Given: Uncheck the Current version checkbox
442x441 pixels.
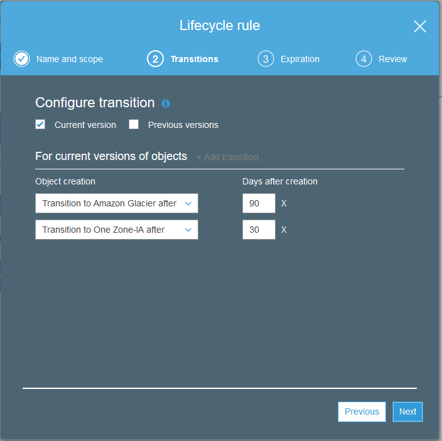Looking at the screenshot, I should pyautogui.click(x=40, y=124).
